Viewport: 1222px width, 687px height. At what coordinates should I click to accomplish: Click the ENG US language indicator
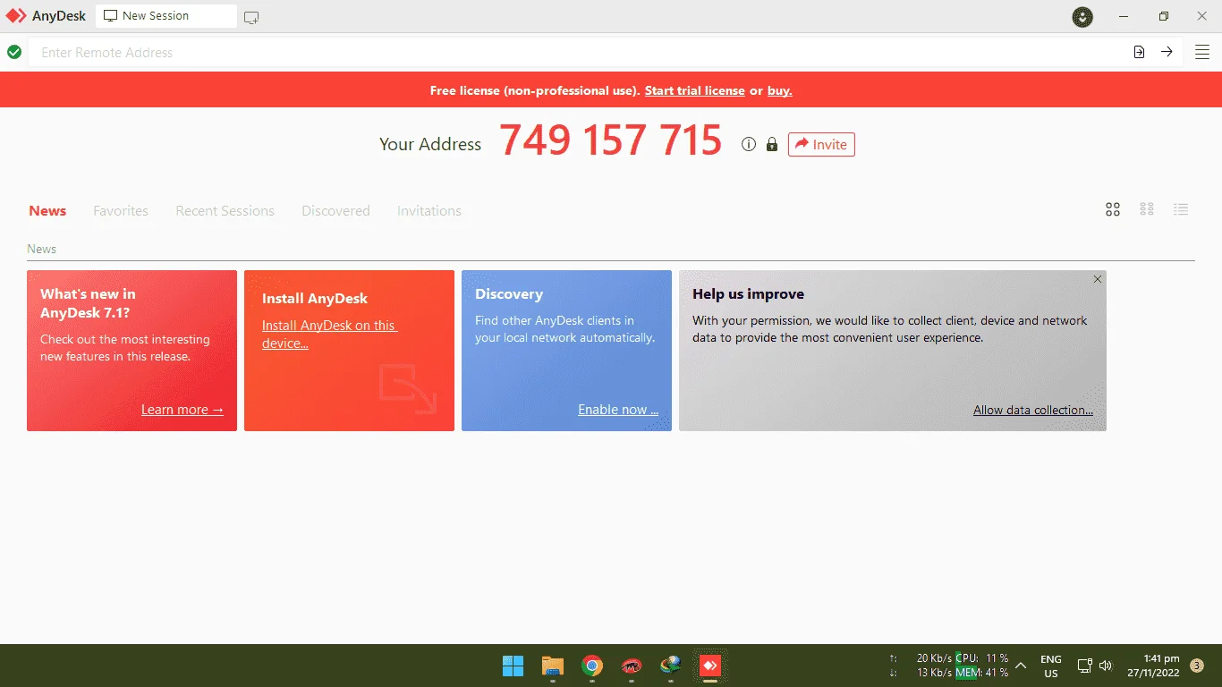pos(1051,666)
